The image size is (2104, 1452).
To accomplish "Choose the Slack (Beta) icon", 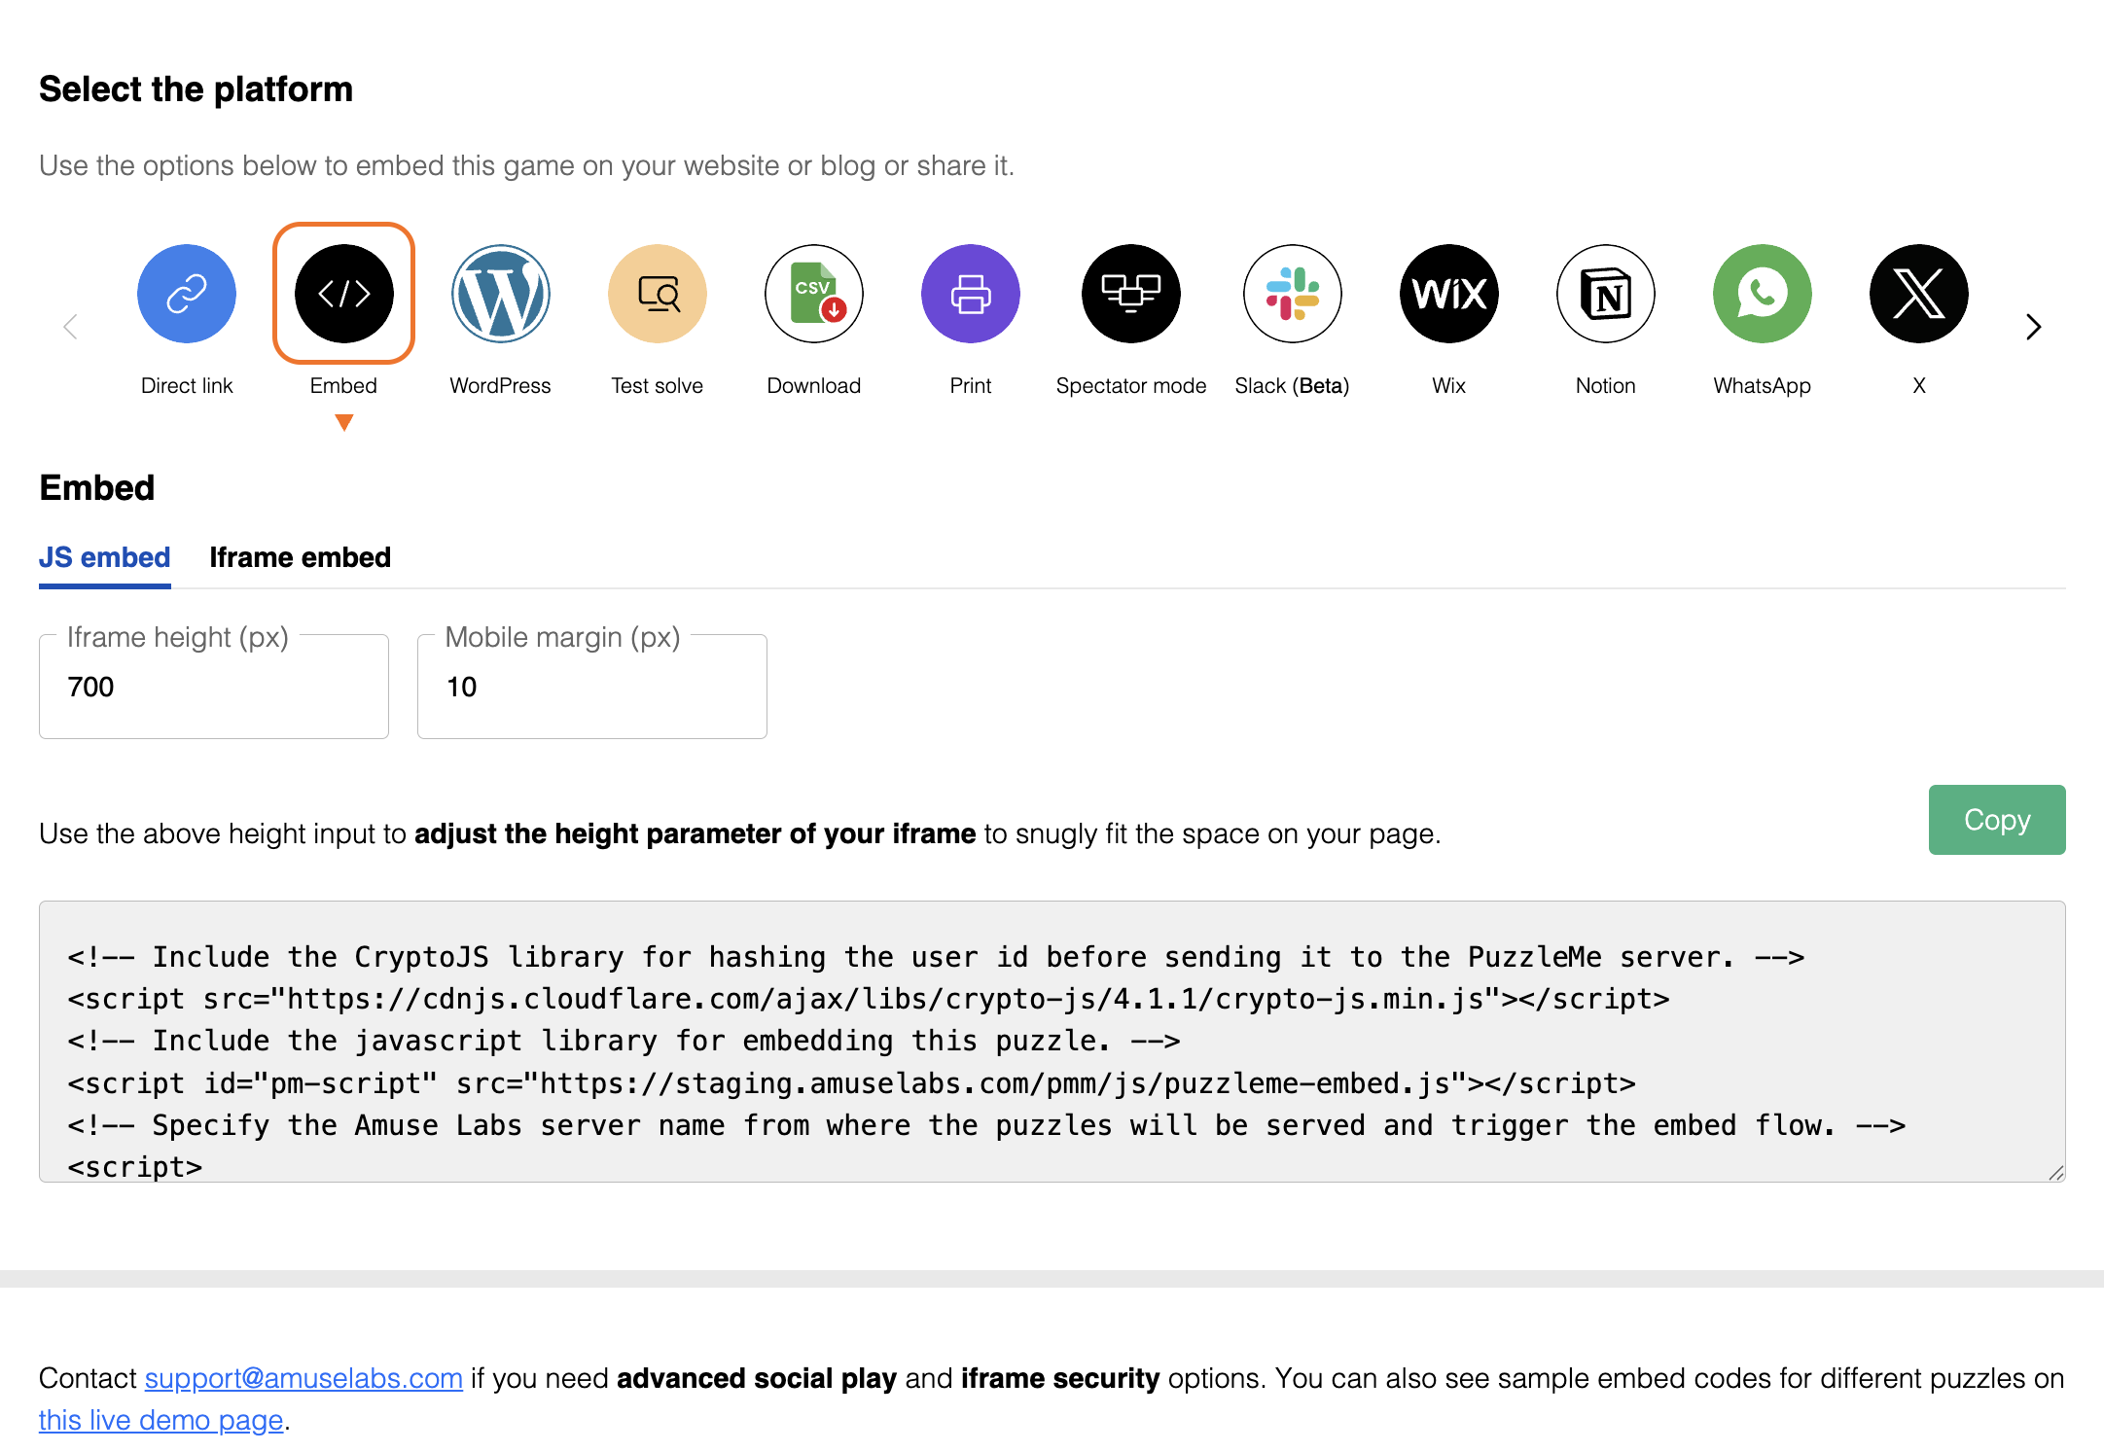I will [x=1293, y=294].
